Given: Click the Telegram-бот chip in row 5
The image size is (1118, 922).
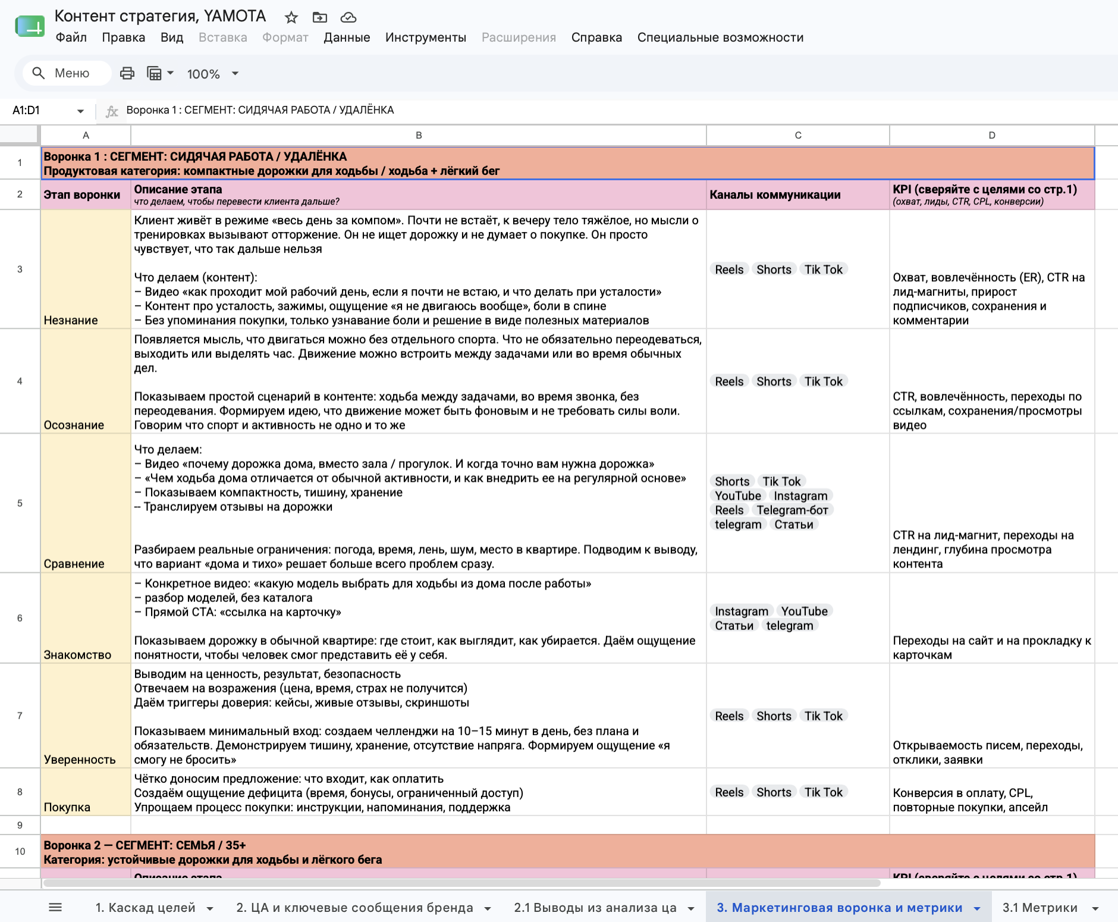Looking at the screenshot, I should coord(792,510).
